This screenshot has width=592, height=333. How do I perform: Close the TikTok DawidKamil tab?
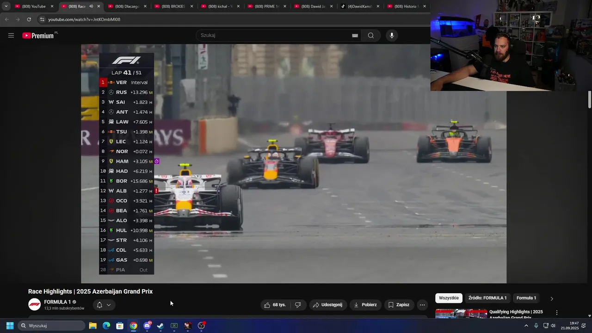tap(377, 6)
